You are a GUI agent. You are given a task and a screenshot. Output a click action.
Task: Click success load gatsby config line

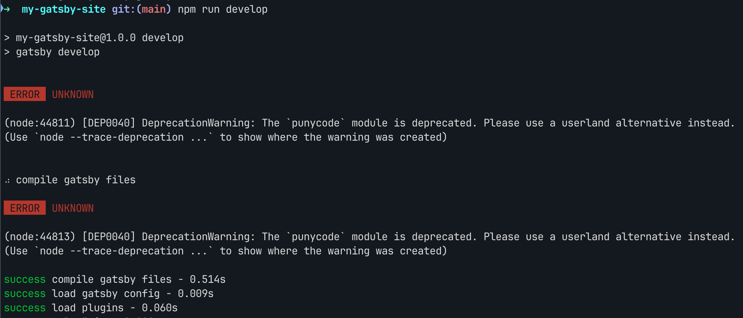pyautogui.click(x=109, y=294)
